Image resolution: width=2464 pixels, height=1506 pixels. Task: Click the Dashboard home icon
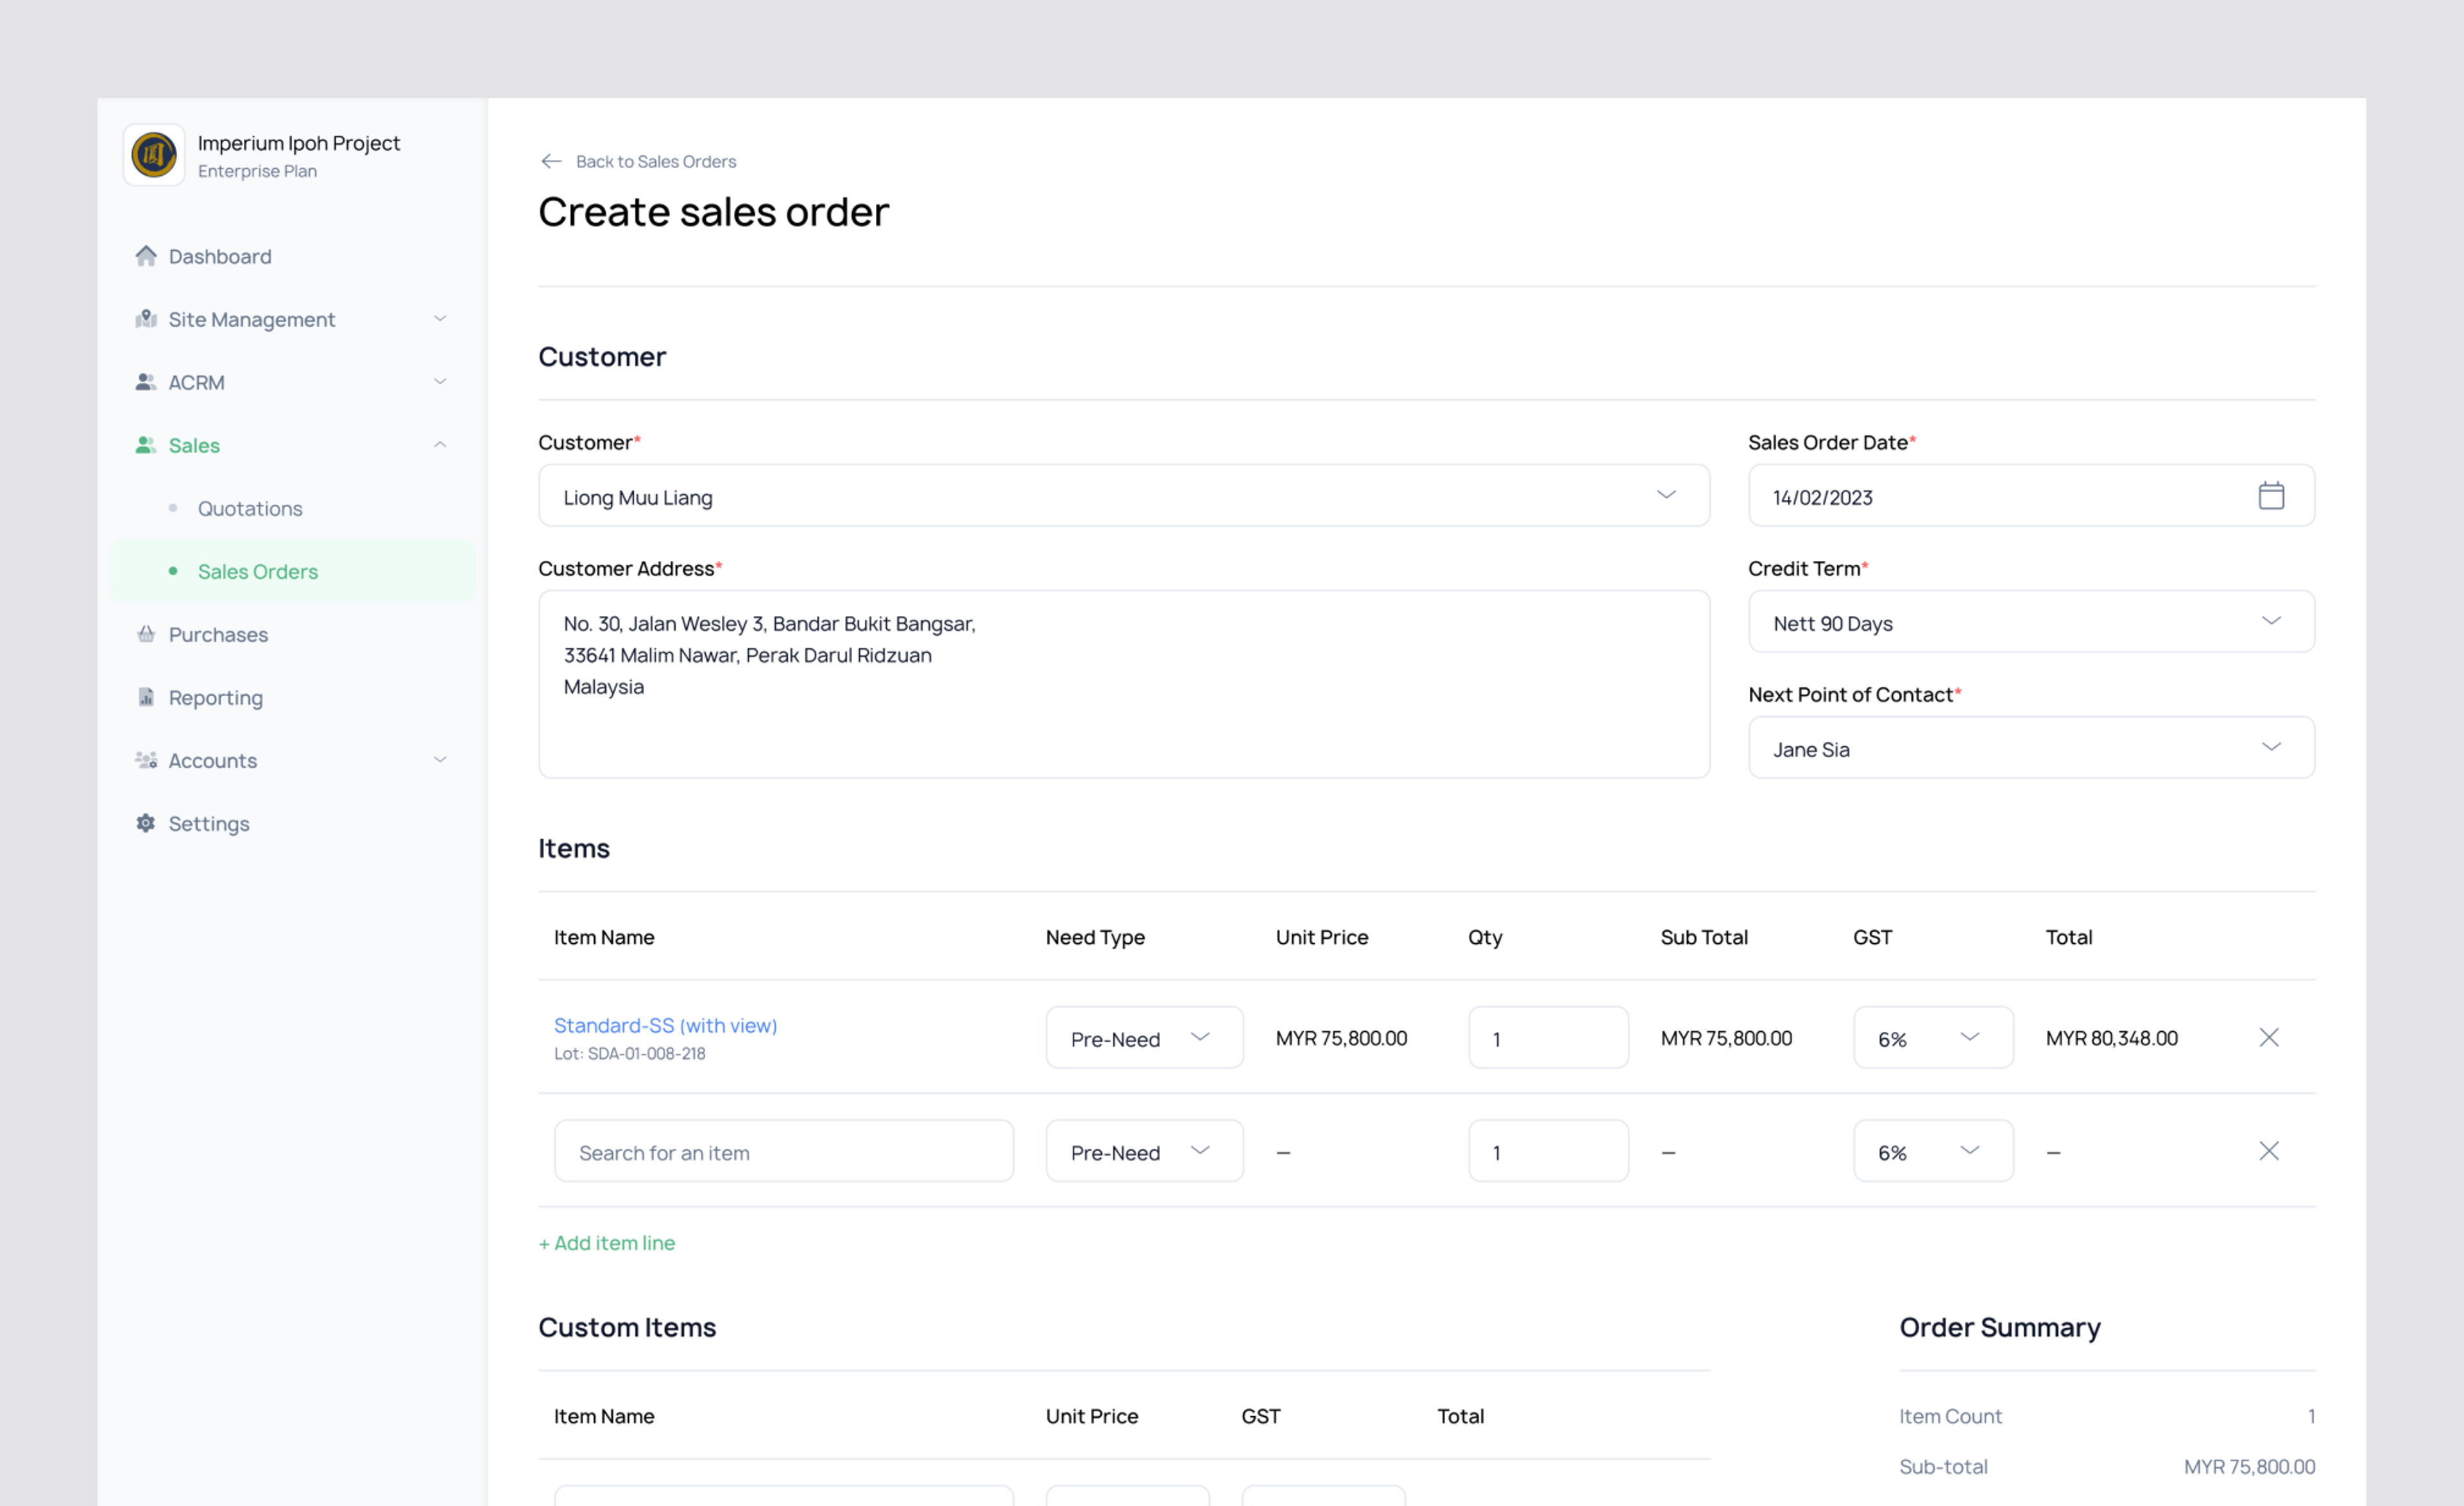[x=146, y=256]
